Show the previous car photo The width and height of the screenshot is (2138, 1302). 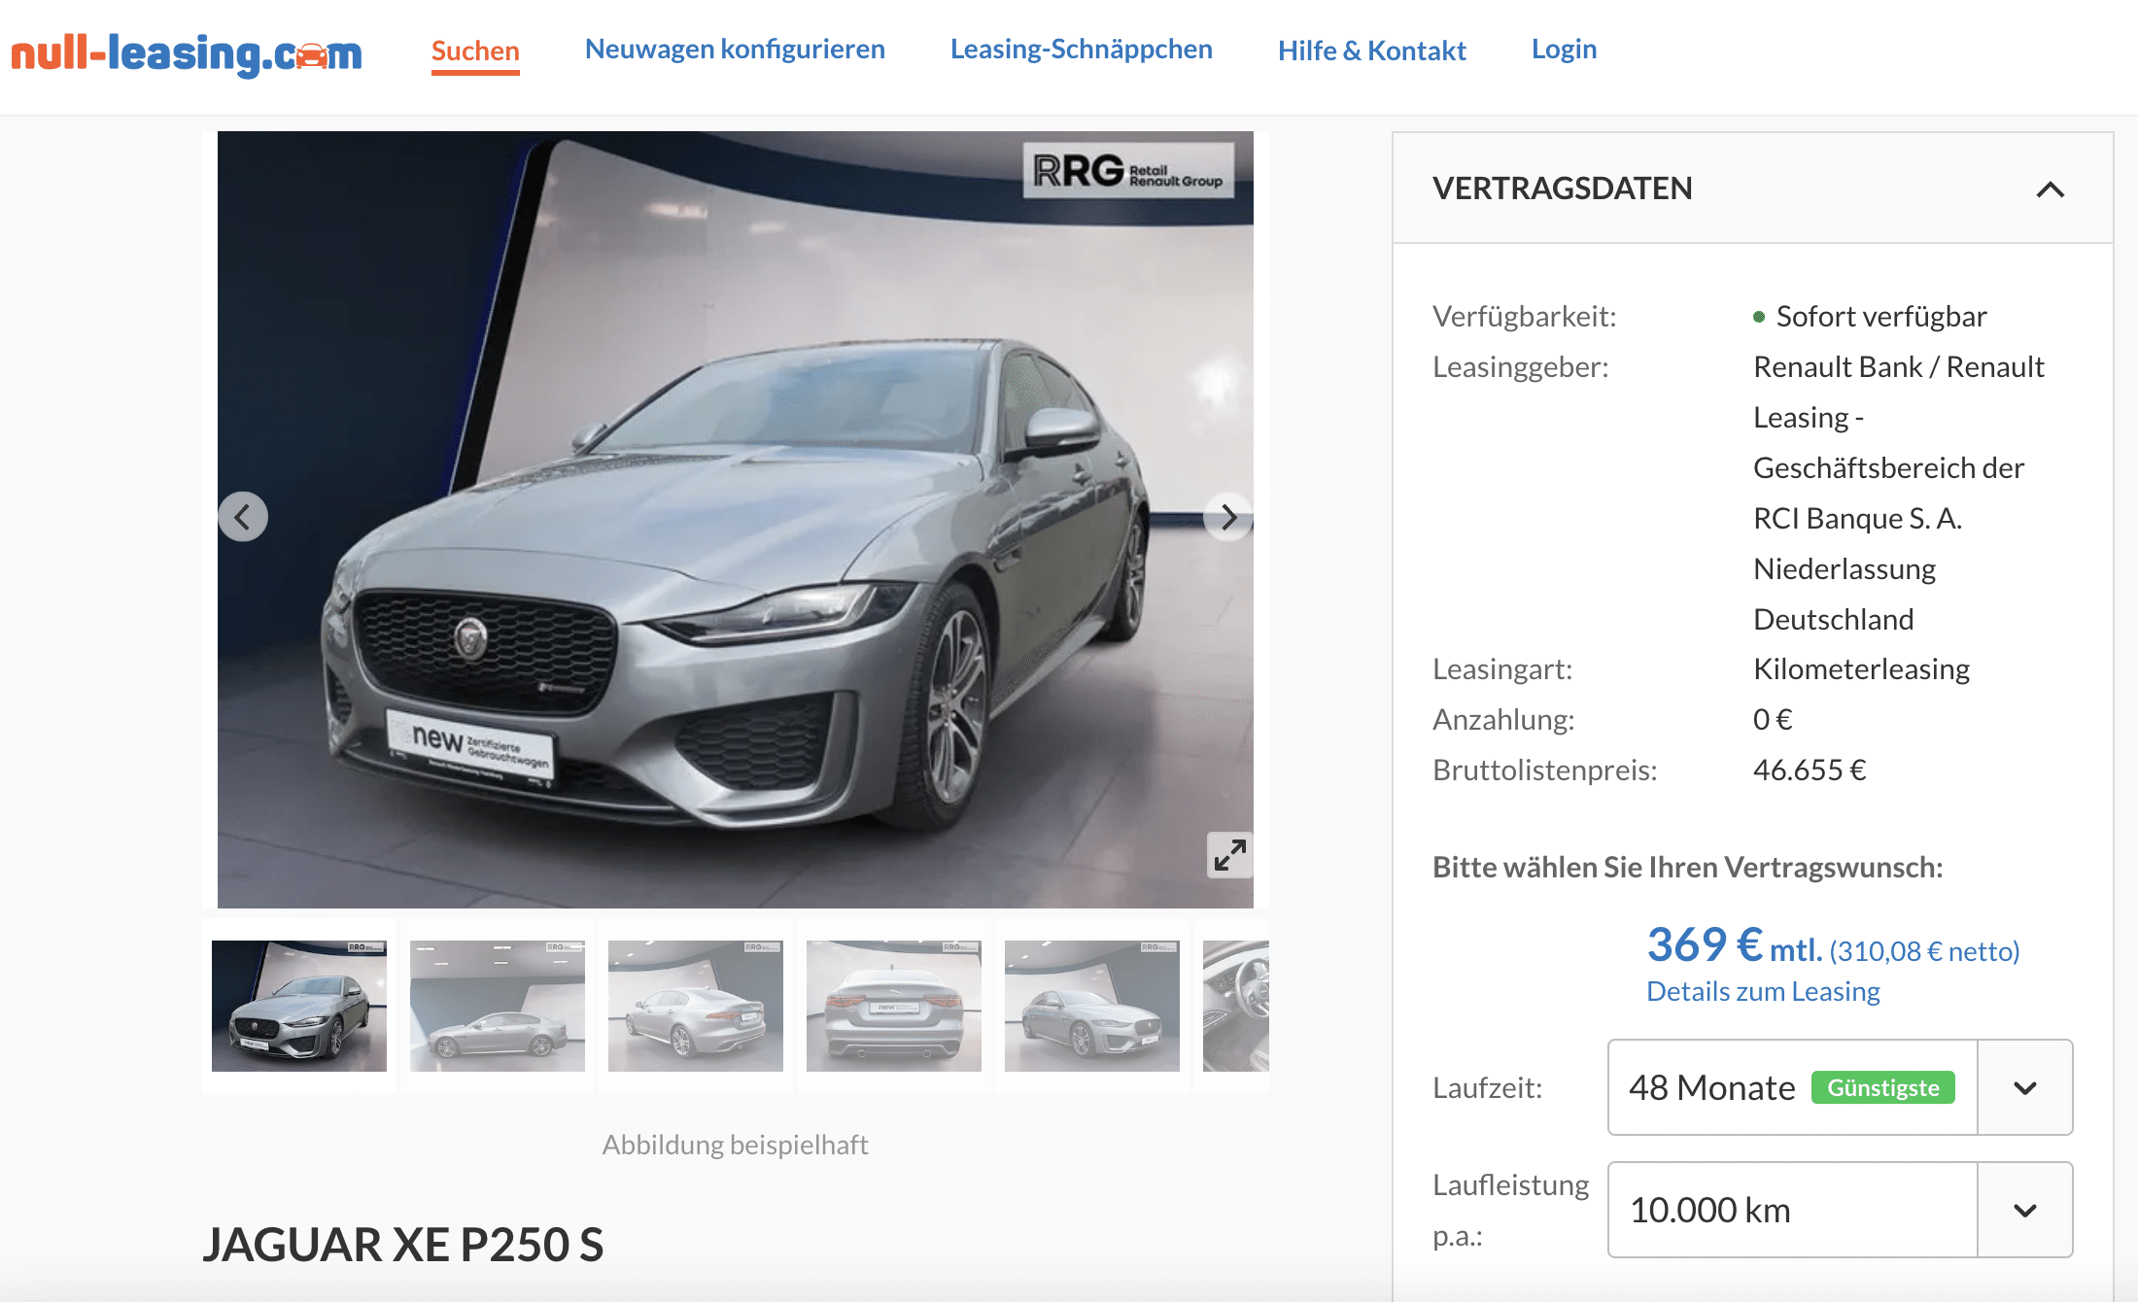pyautogui.click(x=243, y=517)
